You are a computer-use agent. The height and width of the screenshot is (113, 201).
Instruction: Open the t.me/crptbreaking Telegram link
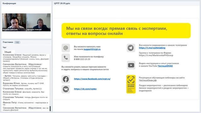pos(152,48)
